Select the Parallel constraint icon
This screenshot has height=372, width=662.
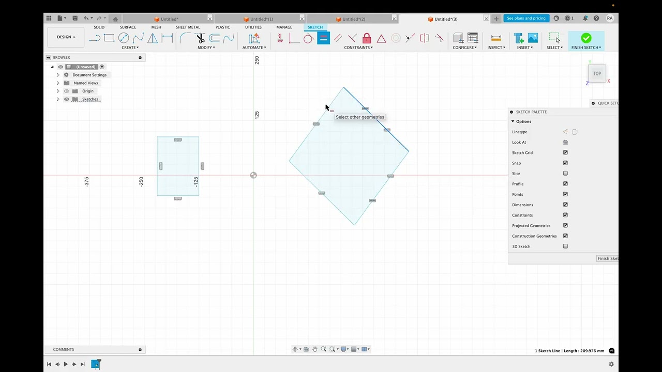click(x=338, y=38)
